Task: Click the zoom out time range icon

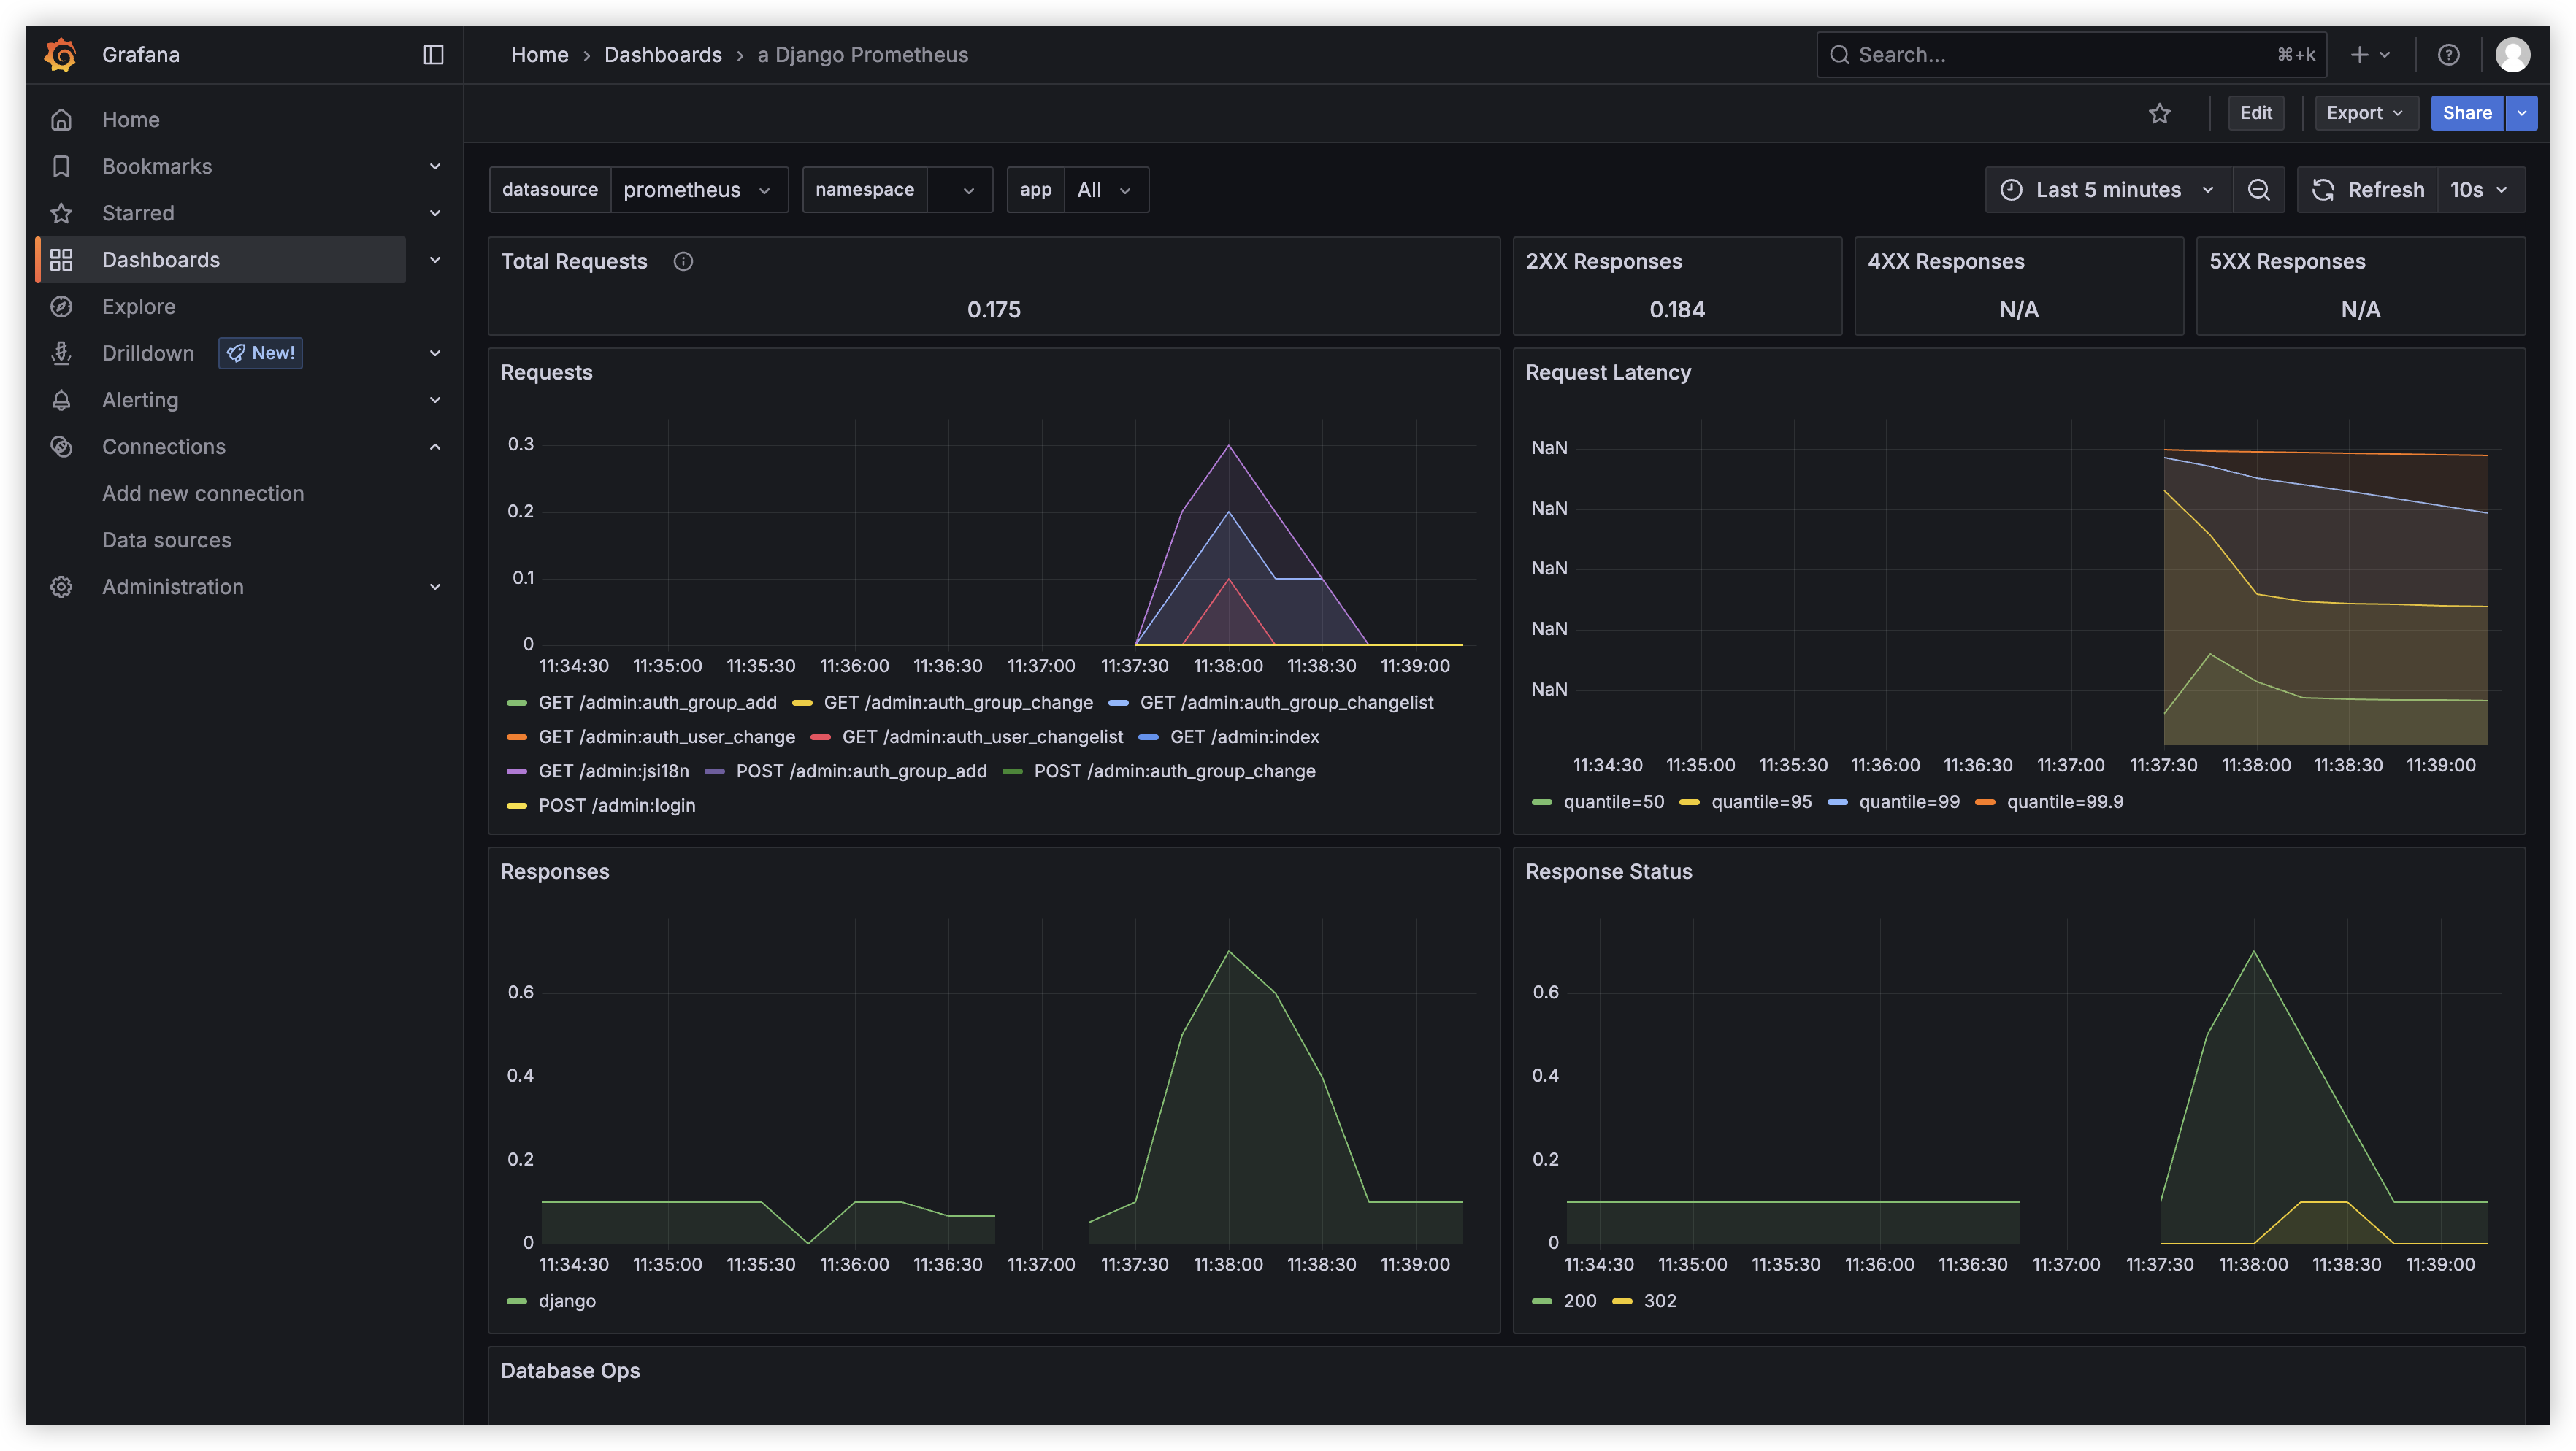Action: pyautogui.click(x=2259, y=190)
